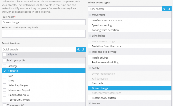This screenshot has height=106, width=173.
Task: Click next arrow in event type search
Action: click(169, 9)
